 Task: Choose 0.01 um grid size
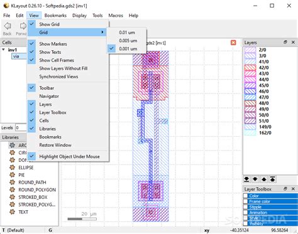pyautogui.click(x=126, y=33)
